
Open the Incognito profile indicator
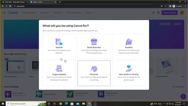pyautogui.click(x=177, y=6)
